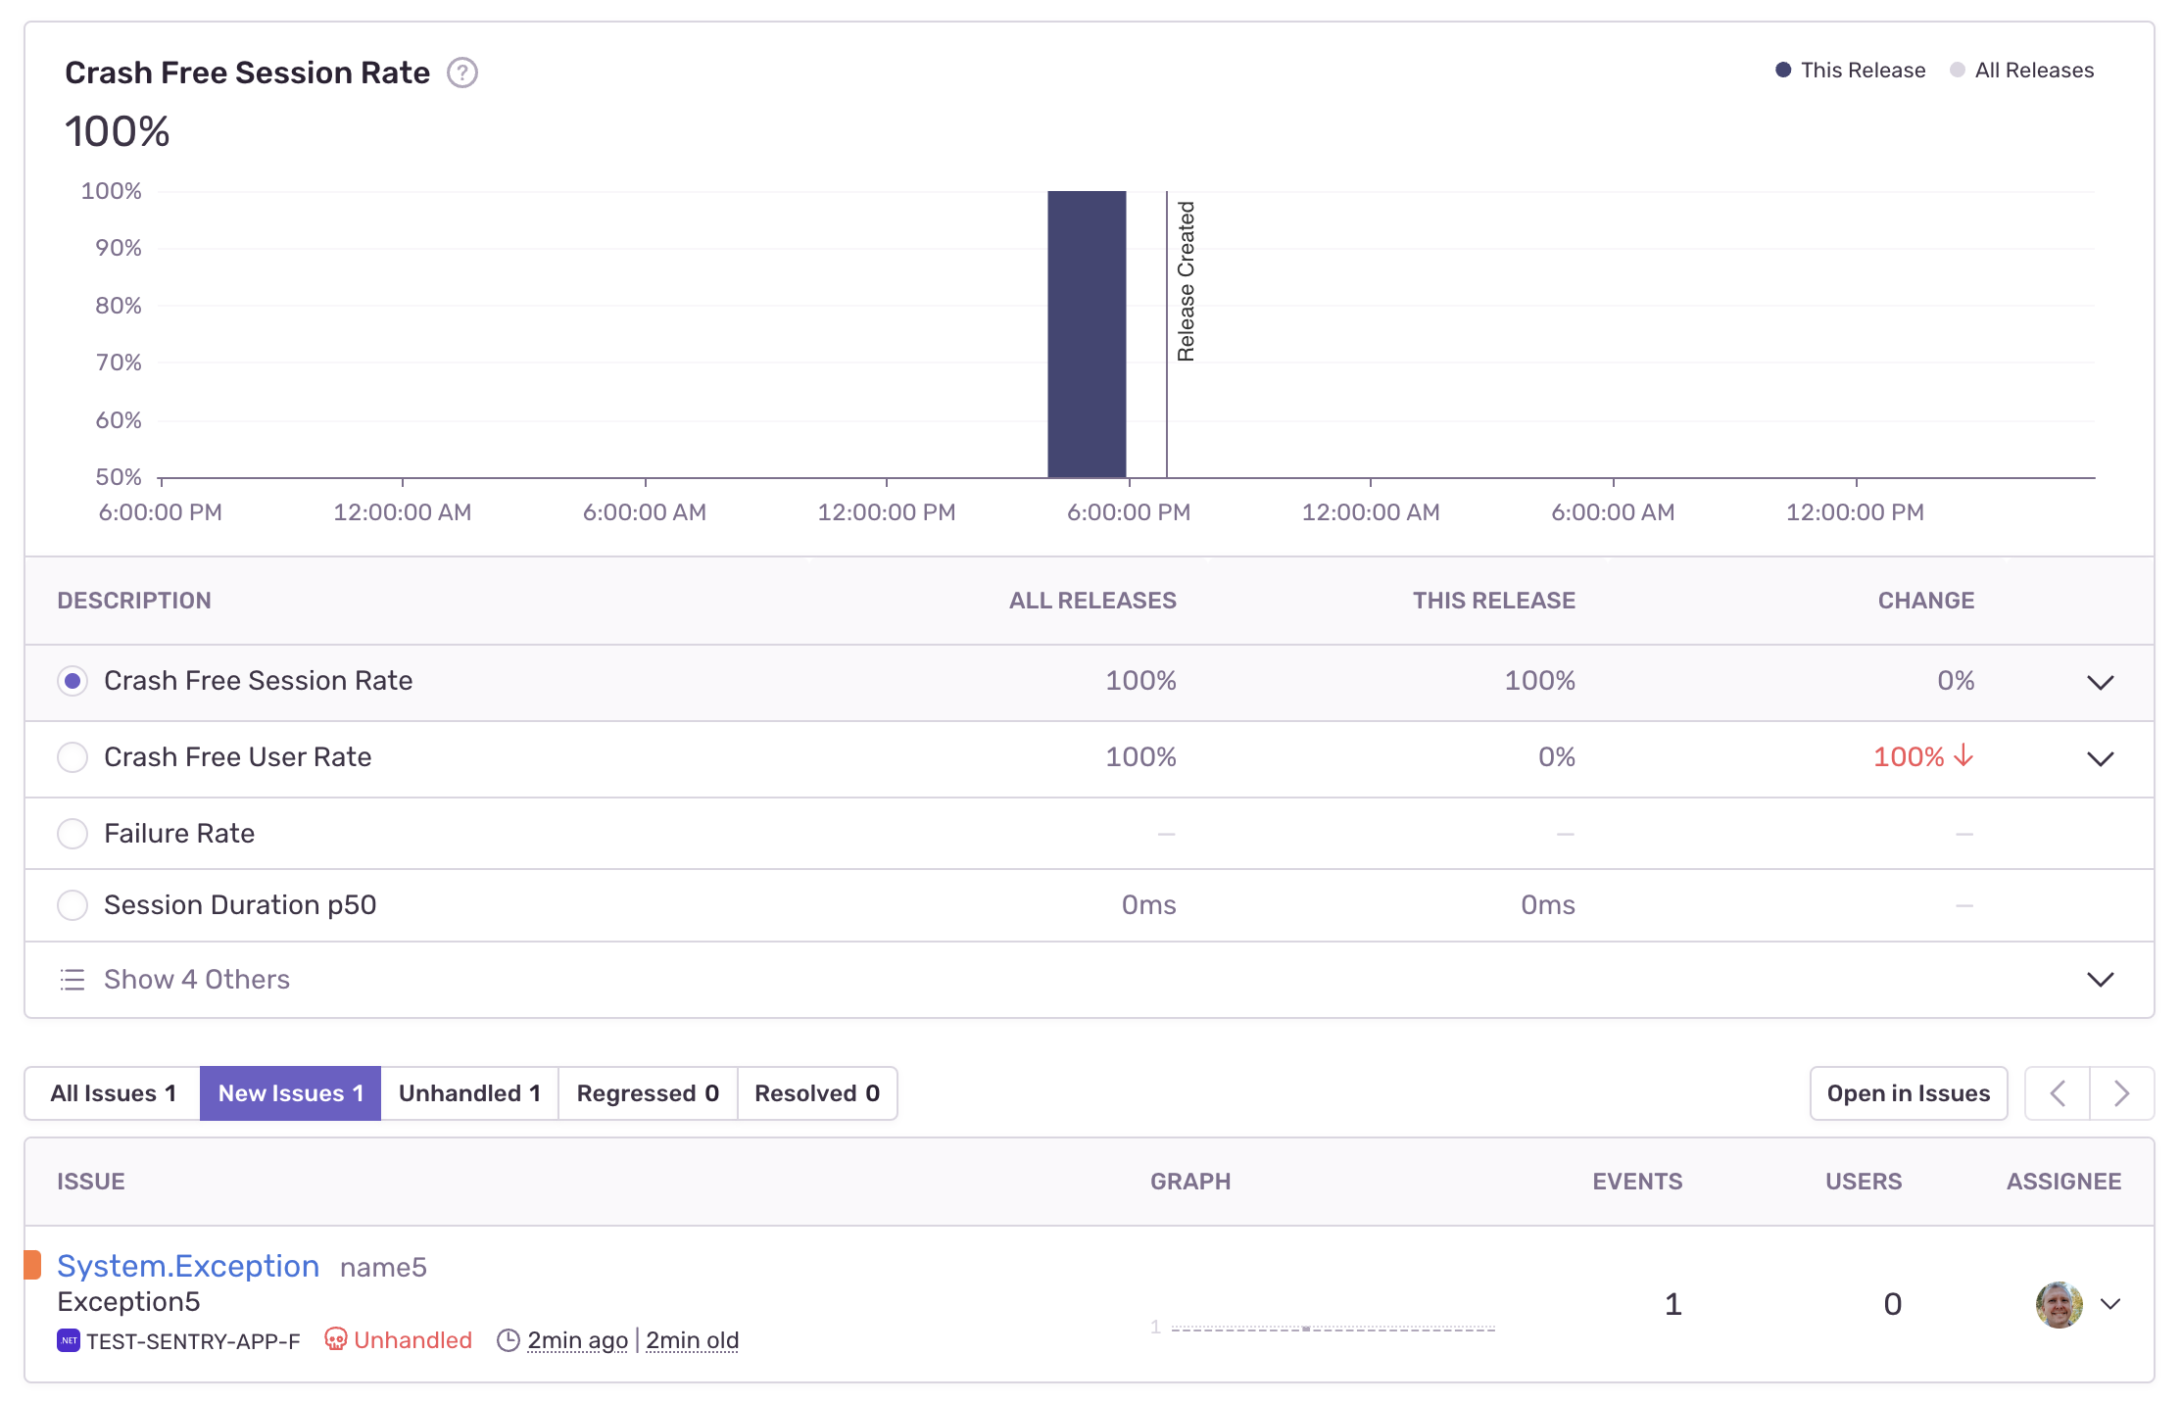Click the red Unhandled skull icon
Image resolution: width=2181 pixels, height=1403 pixels.
tap(335, 1339)
